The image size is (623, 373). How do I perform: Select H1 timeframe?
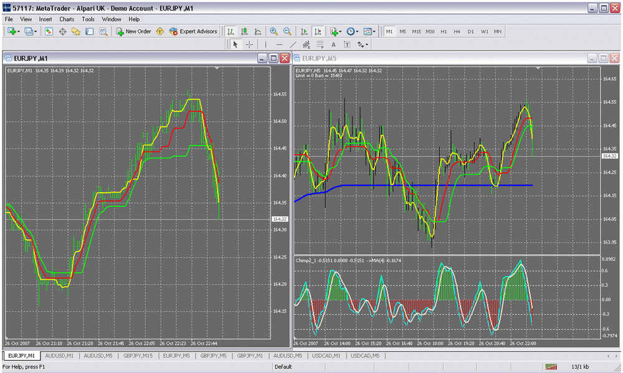click(x=444, y=31)
